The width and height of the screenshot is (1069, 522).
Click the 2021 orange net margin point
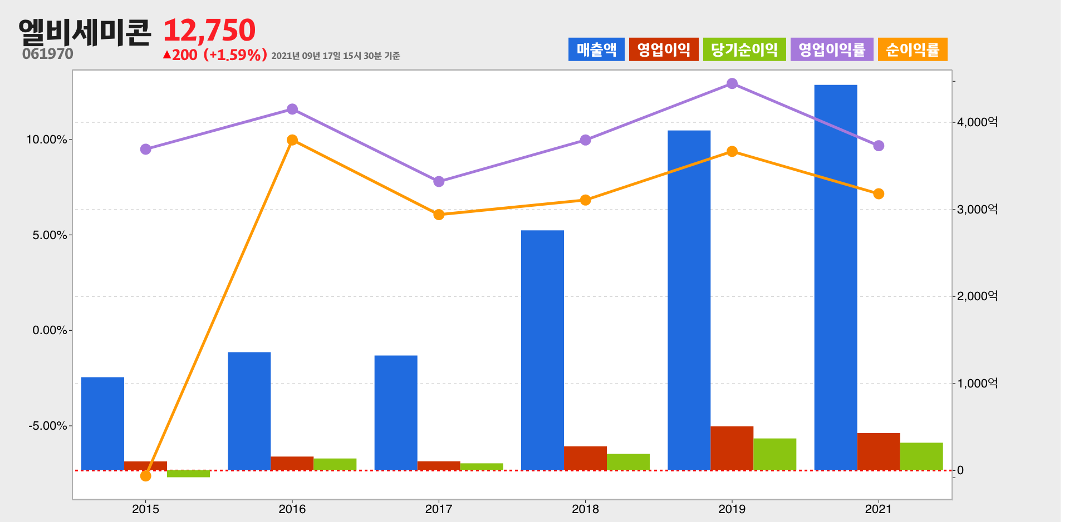click(879, 194)
